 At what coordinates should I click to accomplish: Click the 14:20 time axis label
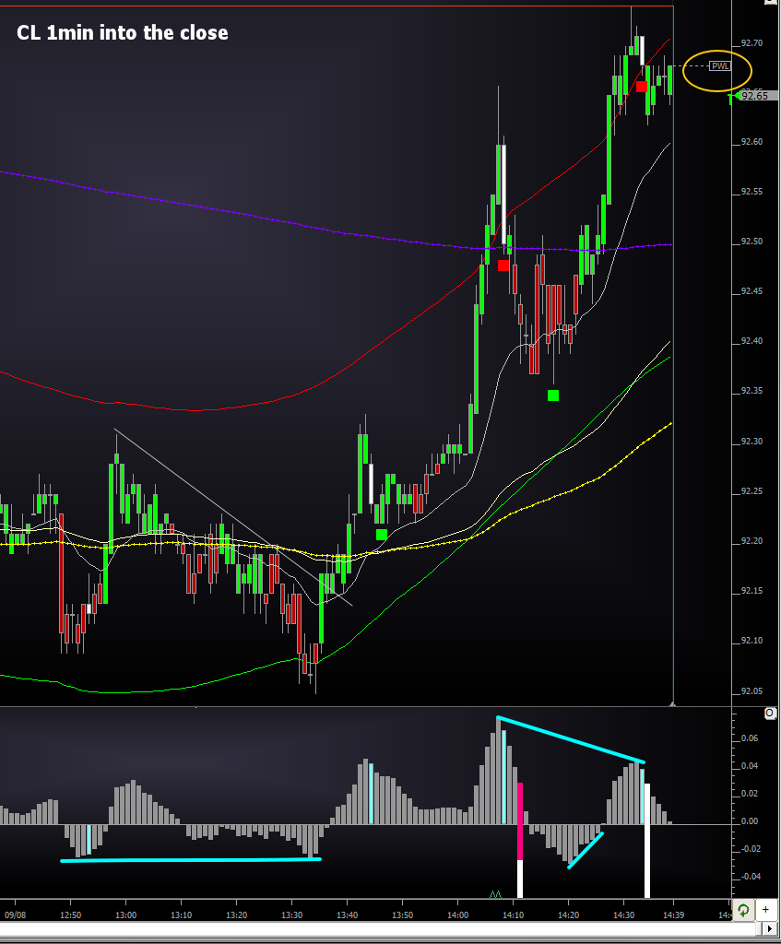568,915
